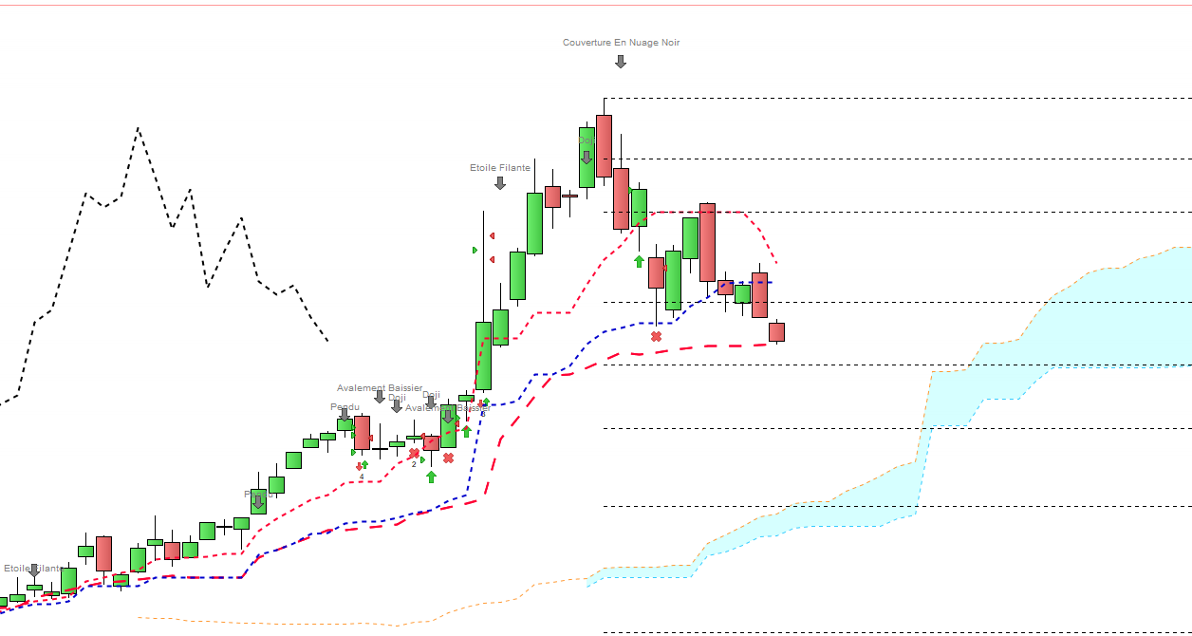
Task: Click the gray arrow under Couverture En Nuage Noir
Action: [621, 62]
